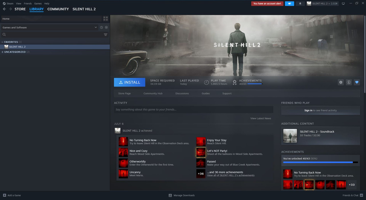Click Add a Game
This screenshot has width=366, height=200.
pos(12,195)
